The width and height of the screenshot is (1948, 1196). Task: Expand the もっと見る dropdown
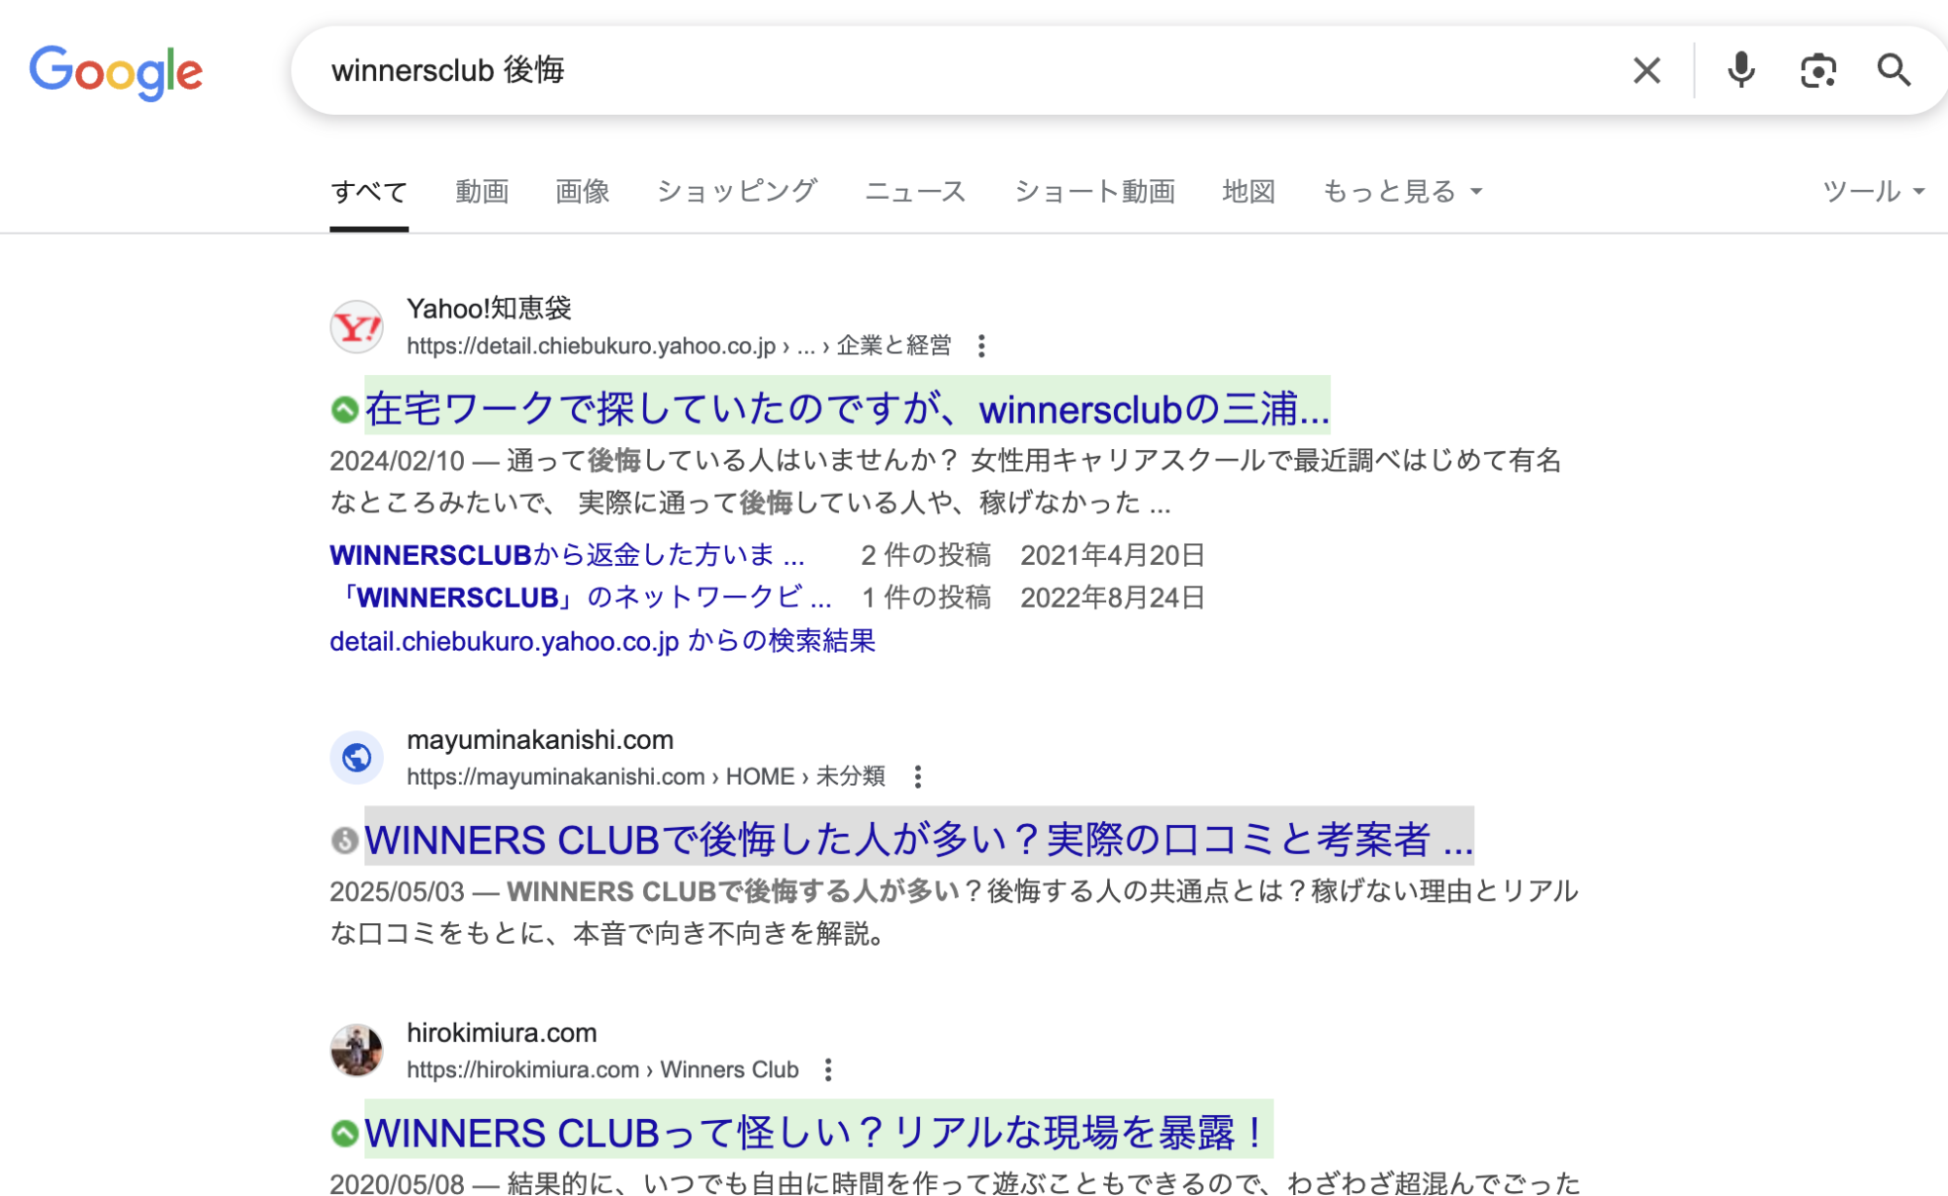1402,192
